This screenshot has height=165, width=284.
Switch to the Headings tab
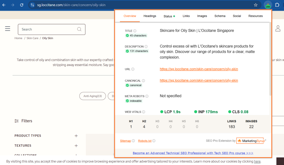click(150, 16)
